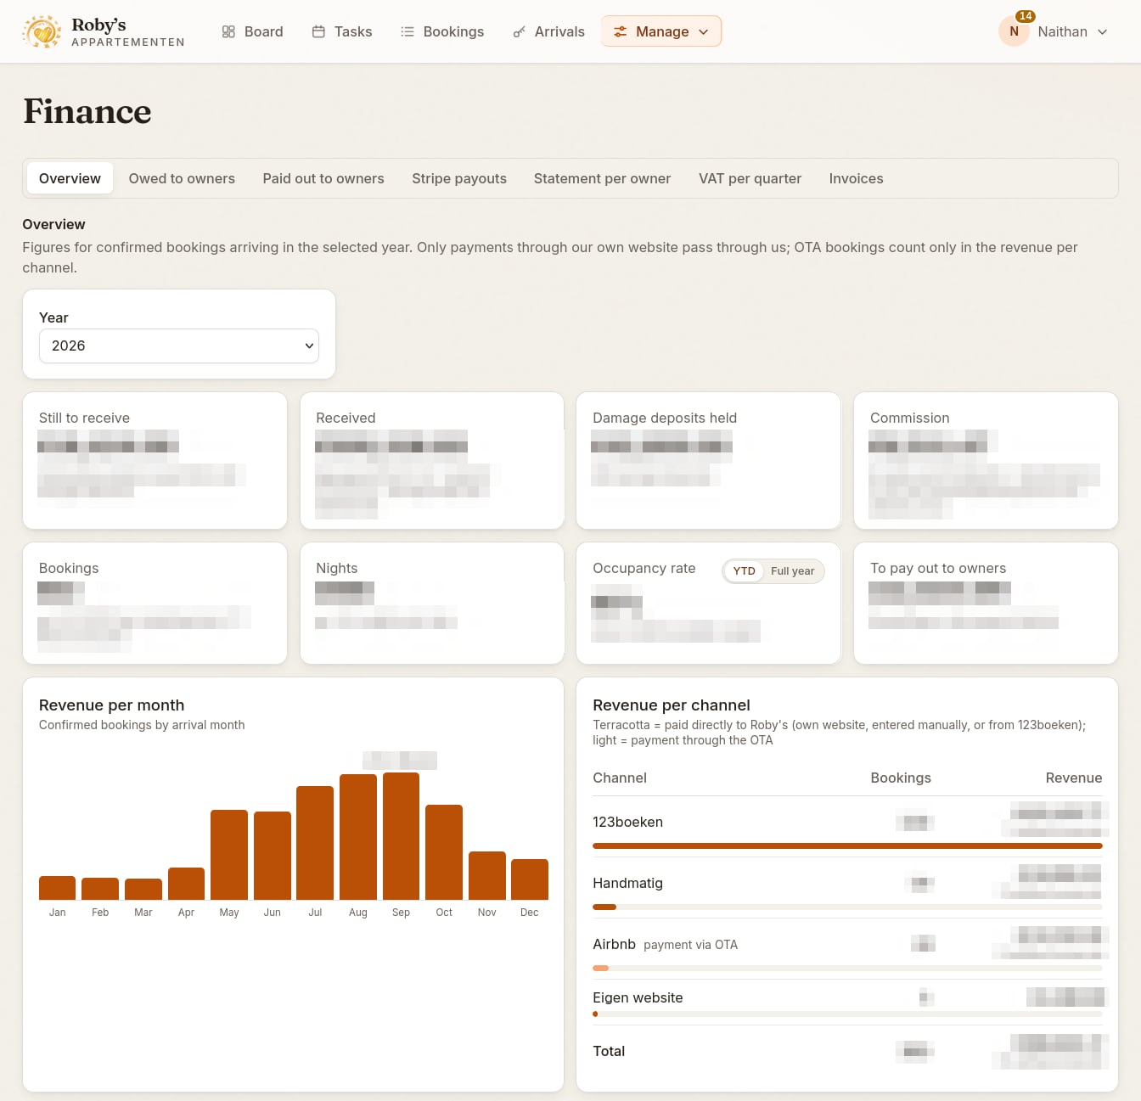Open the Year 2026 dropdown
The image size is (1141, 1101).
(x=179, y=345)
